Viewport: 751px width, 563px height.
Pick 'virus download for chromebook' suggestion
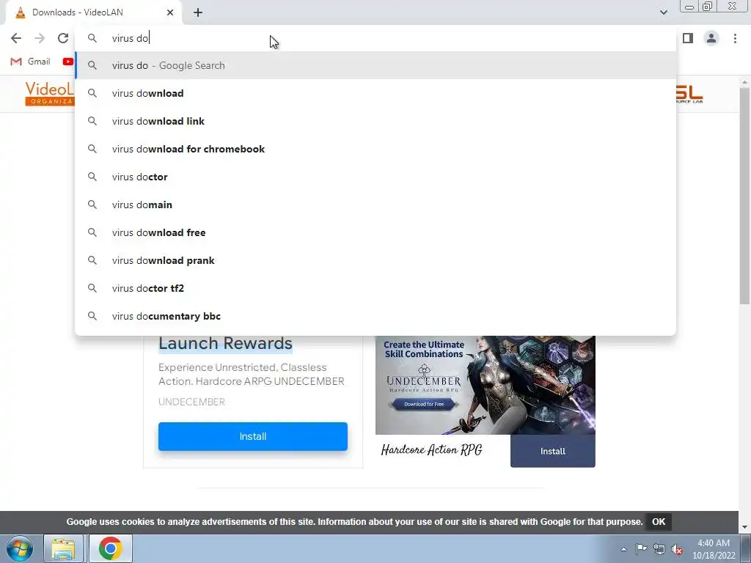pos(375,149)
